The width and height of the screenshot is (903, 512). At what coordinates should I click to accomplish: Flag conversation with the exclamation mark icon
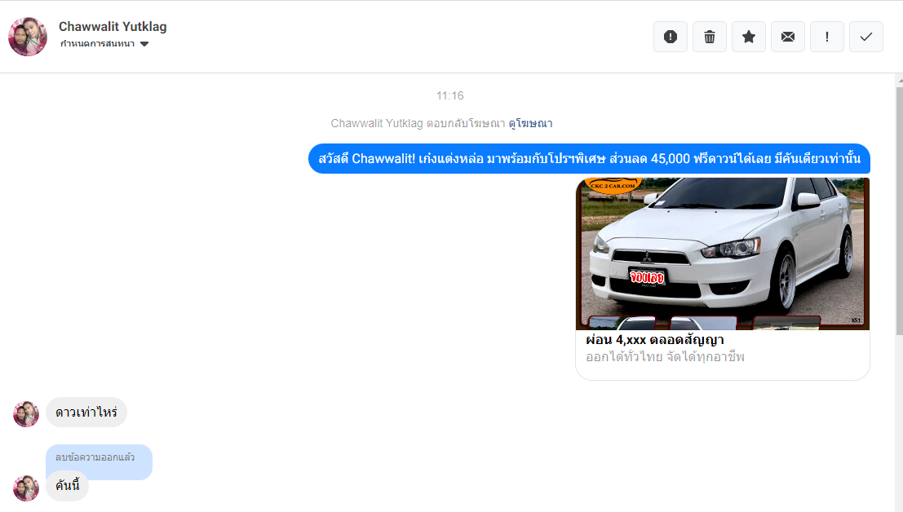coord(826,37)
